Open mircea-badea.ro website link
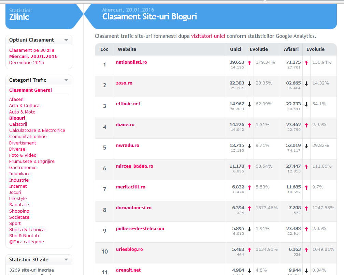 pyautogui.click(x=134, y=166)
